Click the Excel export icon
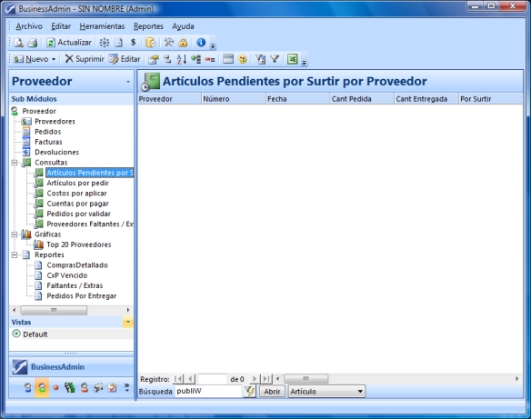531x419 pixels. (x=292, y=59)
